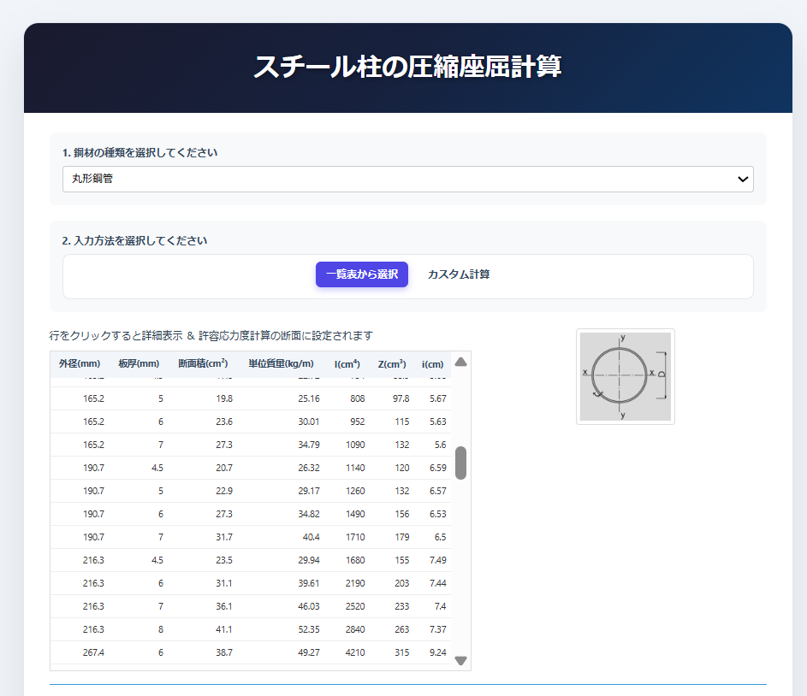Click the table's vertical scrollbar thumb
Screen dimensions: 807x696
click(x=460, y=463)
